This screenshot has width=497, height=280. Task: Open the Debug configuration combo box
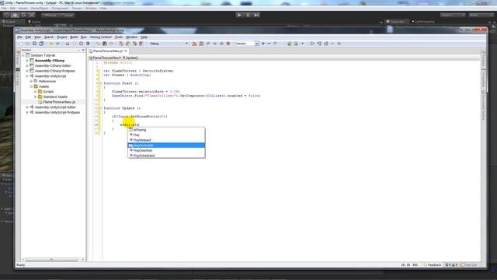click(x=169, y=44)
